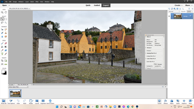Click Rotate button
Screen dimensions: 194x109
31,102
